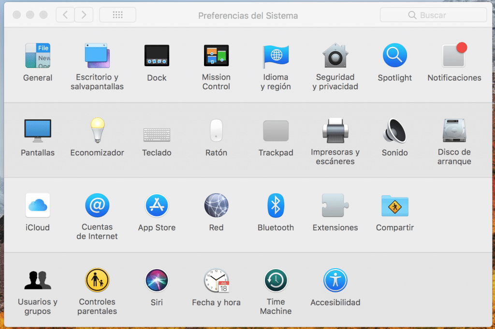This screenshot has width=495, height=329.
Task: Open the Red network preferences
Action: point(216,205)
